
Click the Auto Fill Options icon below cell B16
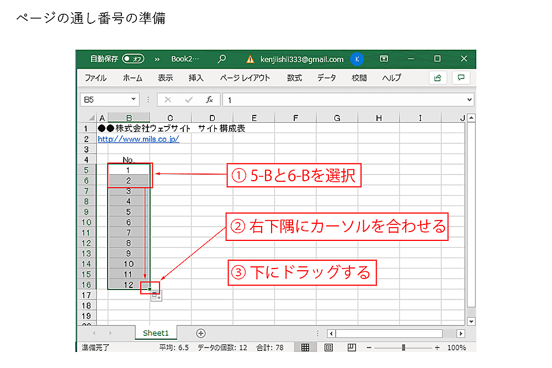pos(156,297)
